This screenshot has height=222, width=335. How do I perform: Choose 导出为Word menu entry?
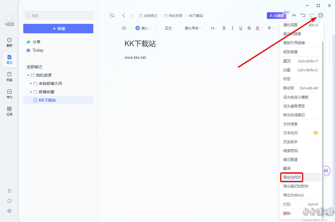293,195
